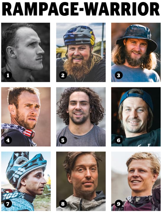162x213 pixels.
Task: Click the number 9 badge
Action: [119, 204]
